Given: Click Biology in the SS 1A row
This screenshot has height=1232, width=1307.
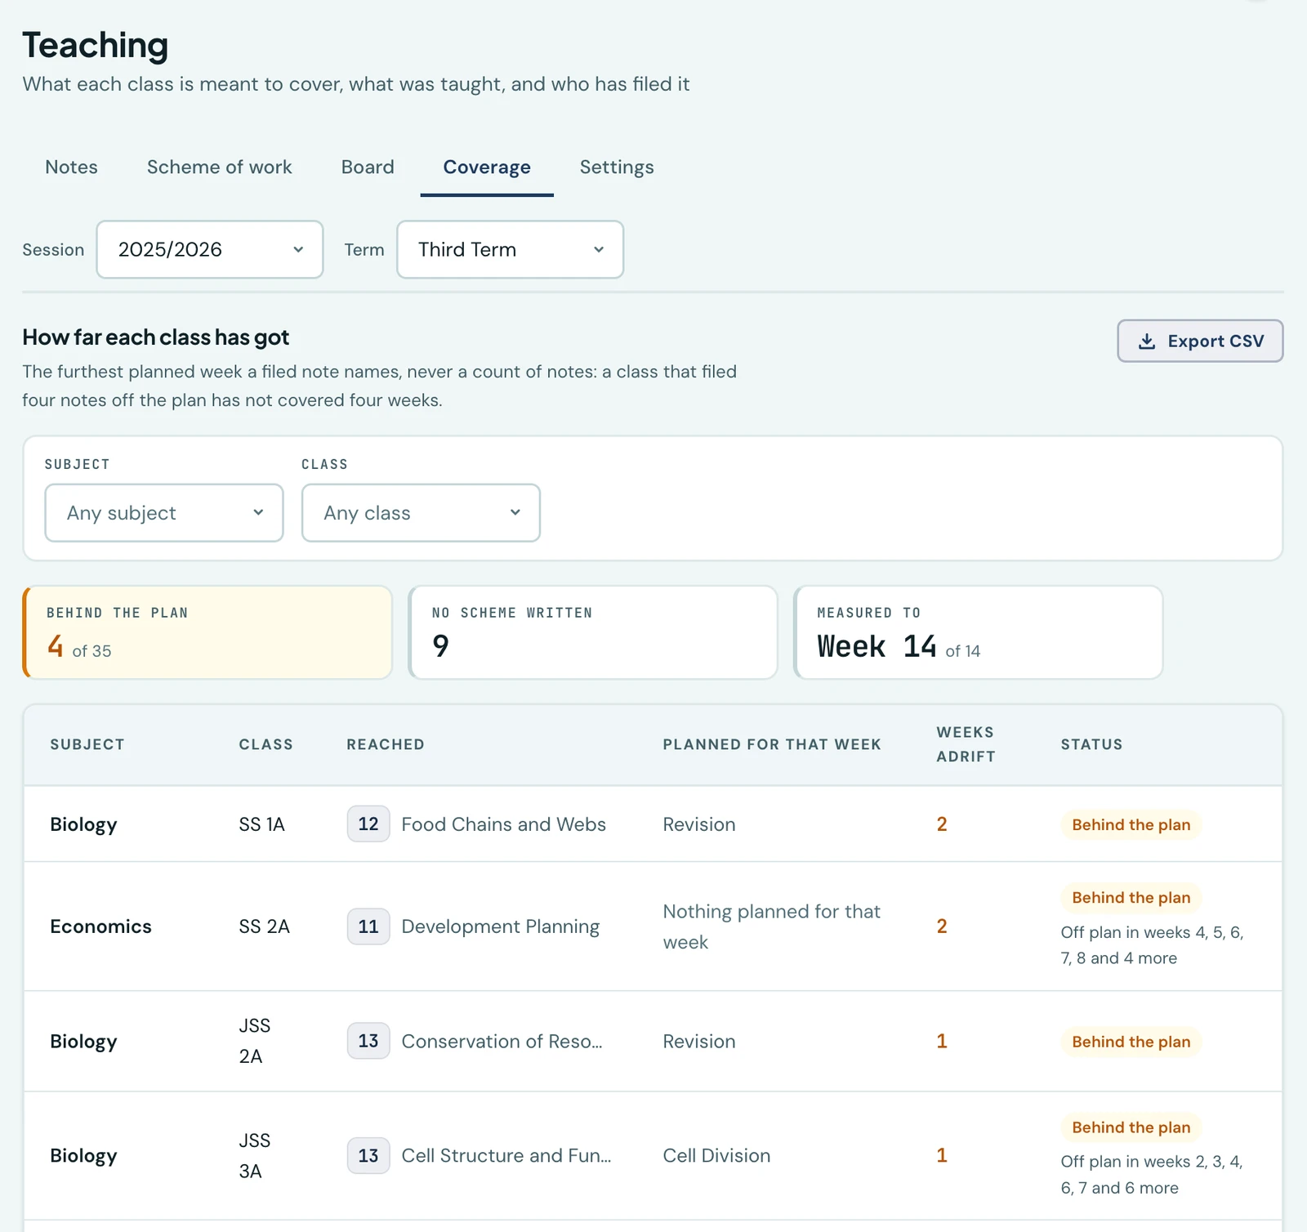Looking at the screenshot, I should 83,824.
